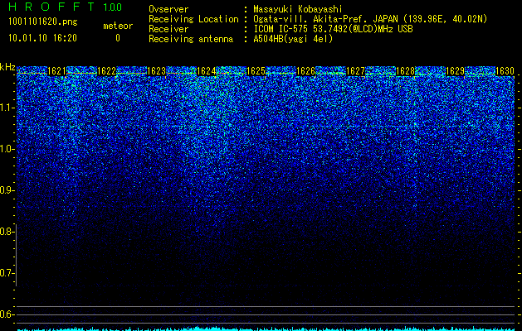Click the 1630 time marker
Screen dimensions: 522x331
(505, 71)
